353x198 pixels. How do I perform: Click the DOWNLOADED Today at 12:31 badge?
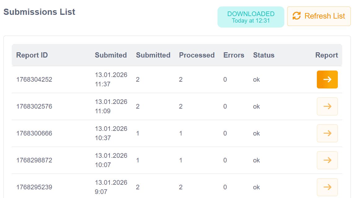251,17
